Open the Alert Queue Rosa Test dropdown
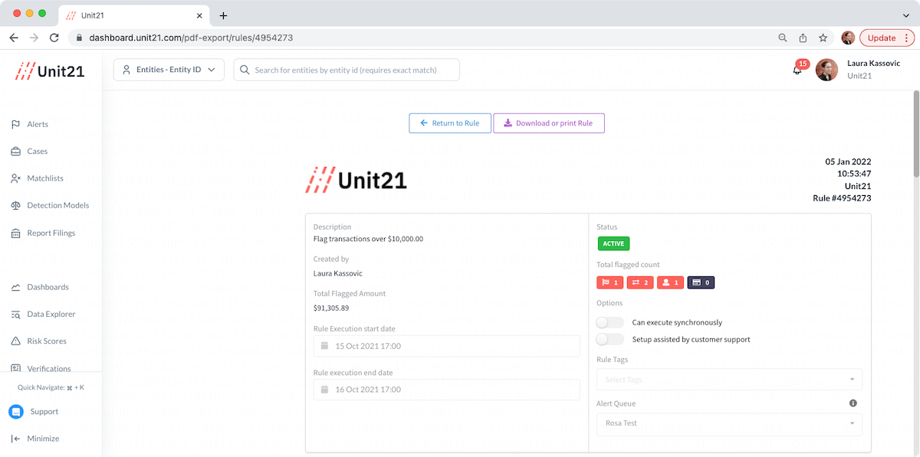This screenshot has height=457, width=920. pos(729,423)
